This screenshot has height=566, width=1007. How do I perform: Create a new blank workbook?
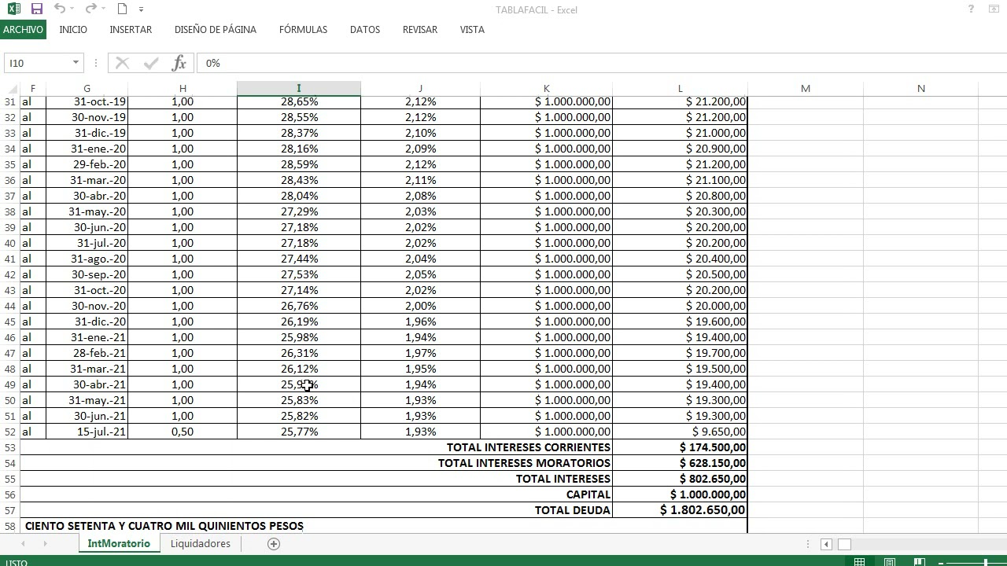[122, 9]
